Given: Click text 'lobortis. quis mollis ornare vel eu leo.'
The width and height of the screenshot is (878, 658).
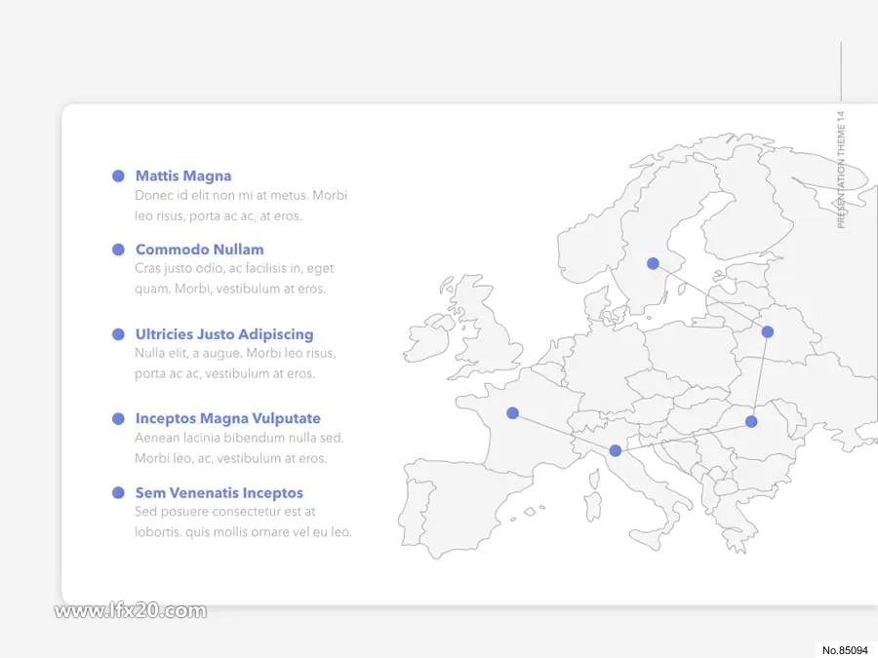Looking at the screenshot, I should (243, 532).
